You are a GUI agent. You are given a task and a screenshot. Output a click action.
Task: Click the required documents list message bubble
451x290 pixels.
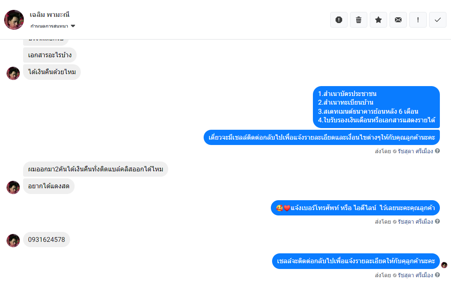(376, 107)
